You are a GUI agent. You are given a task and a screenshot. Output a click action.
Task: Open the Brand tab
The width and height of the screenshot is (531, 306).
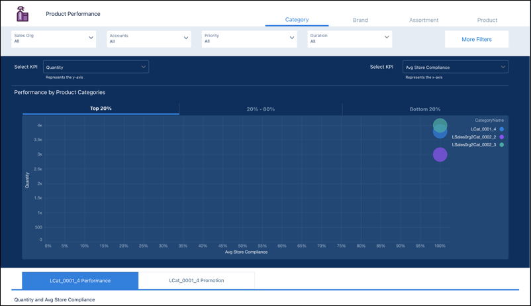coord(360,20)
